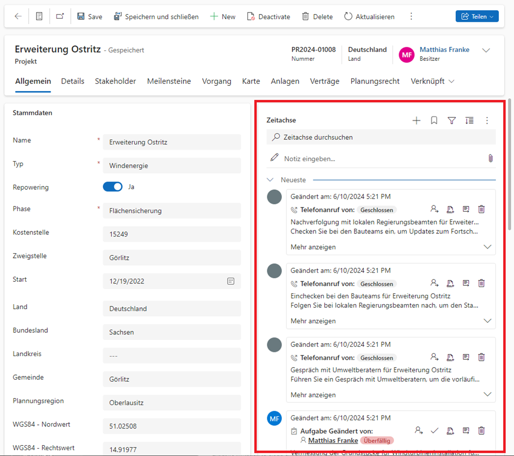Click the Speichern und schließen button
Screen dimensions: 514x456
click(x=156, y=17)
